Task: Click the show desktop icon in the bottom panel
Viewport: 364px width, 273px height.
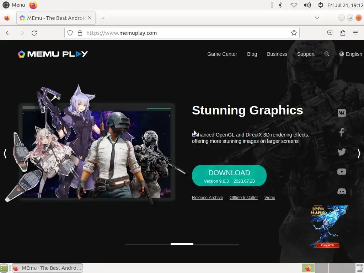Action: coord(4,268)
